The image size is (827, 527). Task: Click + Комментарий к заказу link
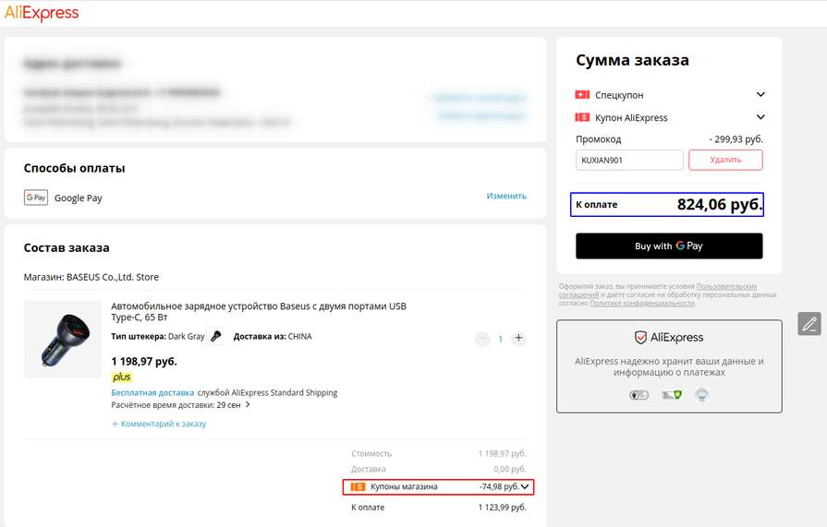[159, 424]
